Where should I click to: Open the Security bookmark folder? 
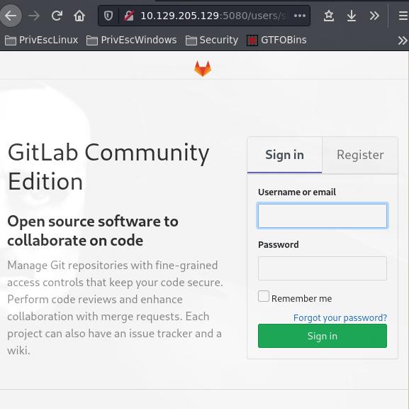pos(212,40)
